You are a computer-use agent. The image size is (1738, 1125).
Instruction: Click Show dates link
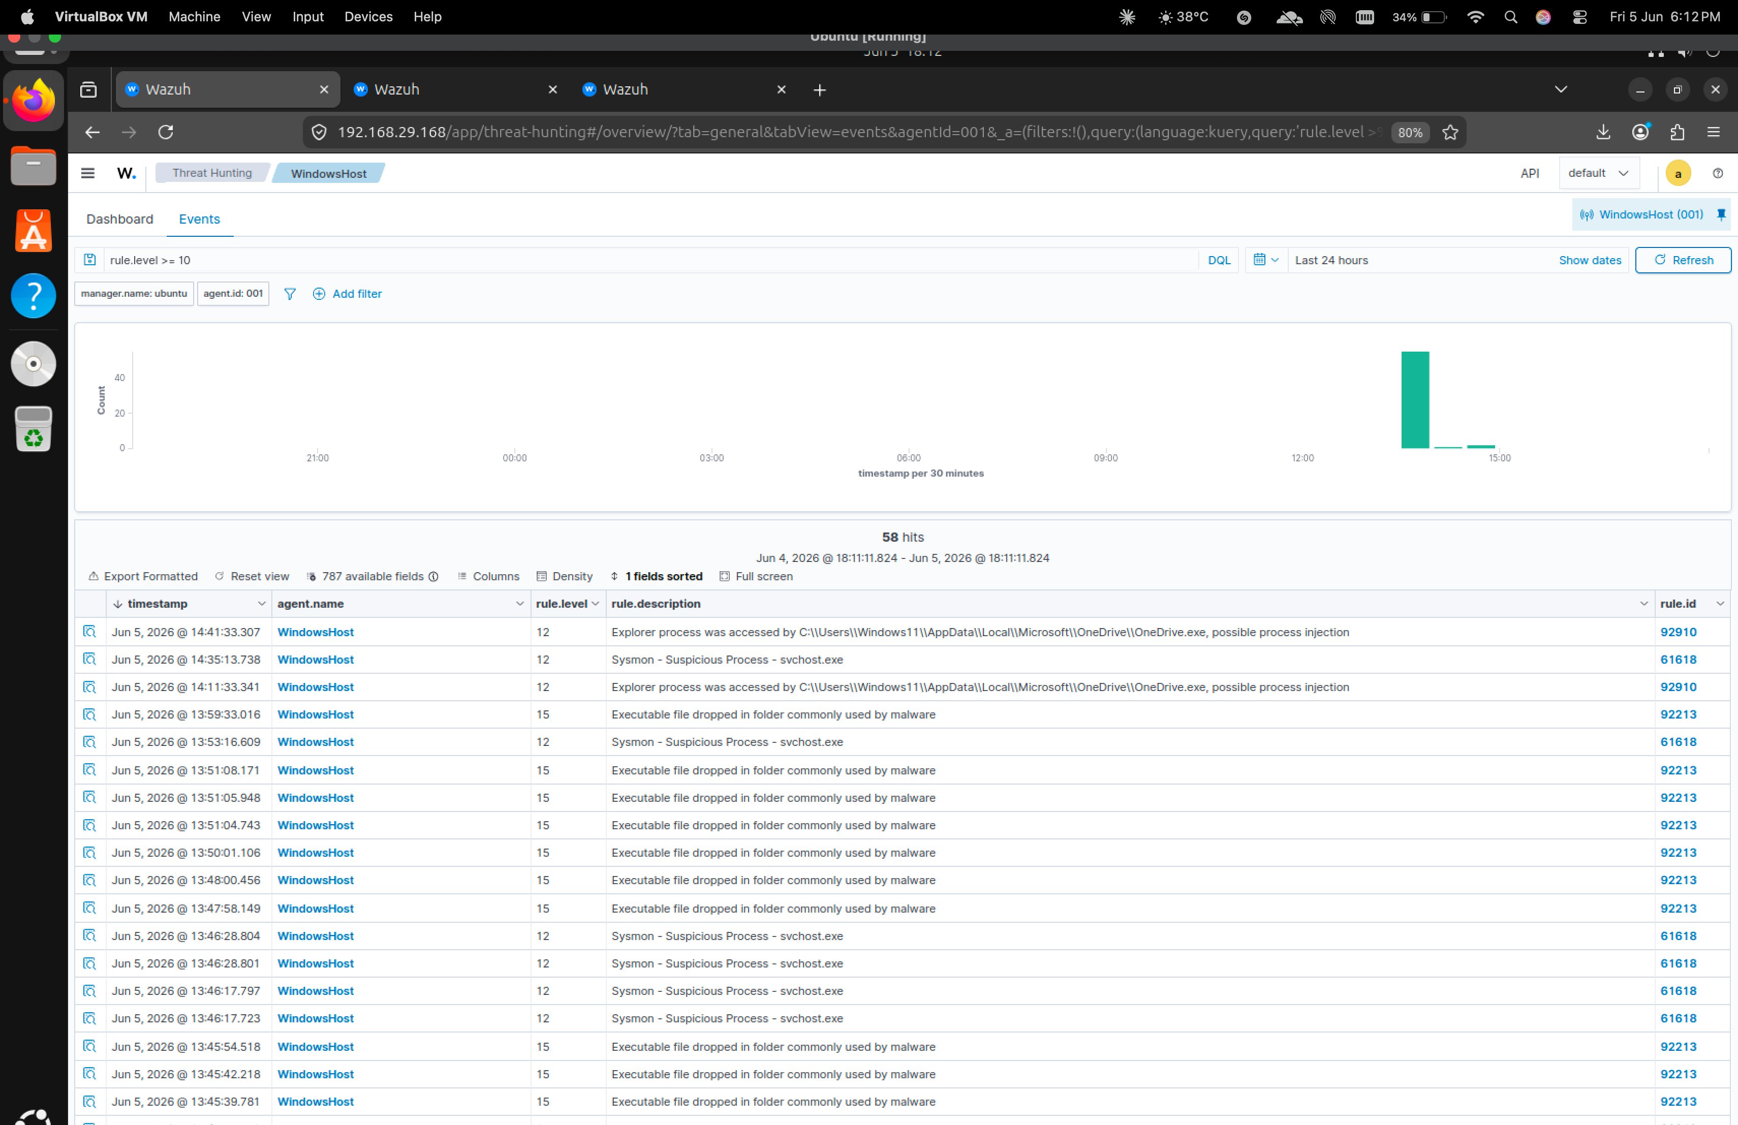[x=1590, y=260]
